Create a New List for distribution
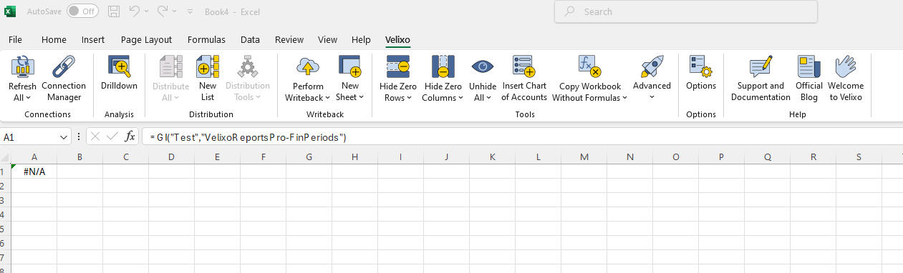 coord(208,79)
